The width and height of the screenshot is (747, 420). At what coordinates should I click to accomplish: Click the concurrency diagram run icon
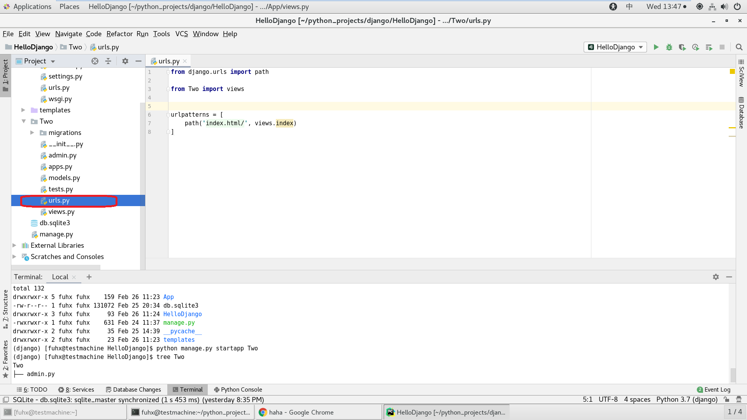(709, 47)
